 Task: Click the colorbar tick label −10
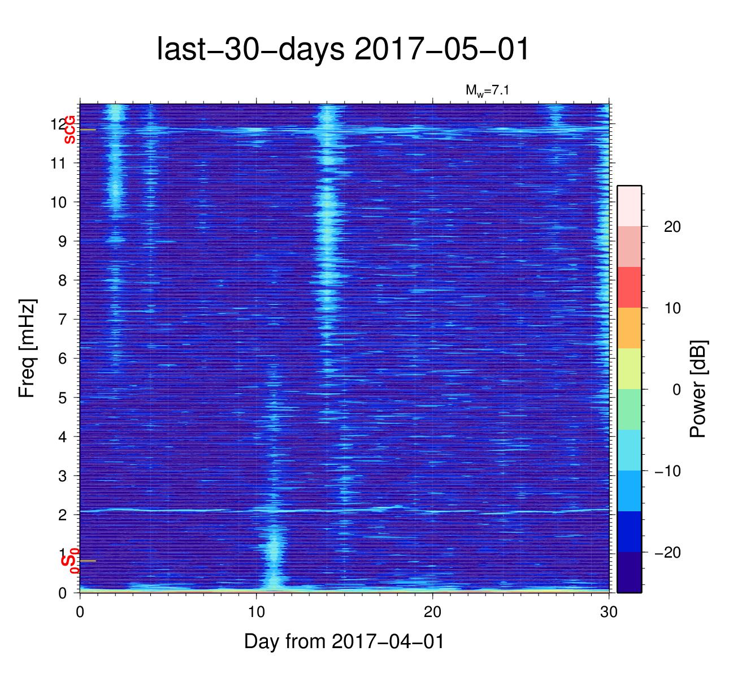pyautogui.click(x=667, y=471)
